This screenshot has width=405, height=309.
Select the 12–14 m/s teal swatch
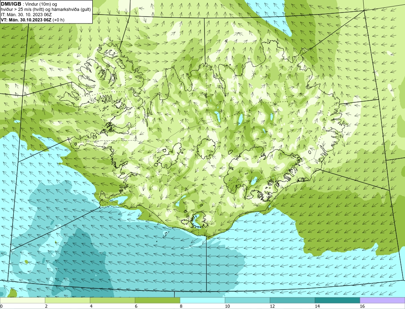pyautogui.click(x=292, y=300)
